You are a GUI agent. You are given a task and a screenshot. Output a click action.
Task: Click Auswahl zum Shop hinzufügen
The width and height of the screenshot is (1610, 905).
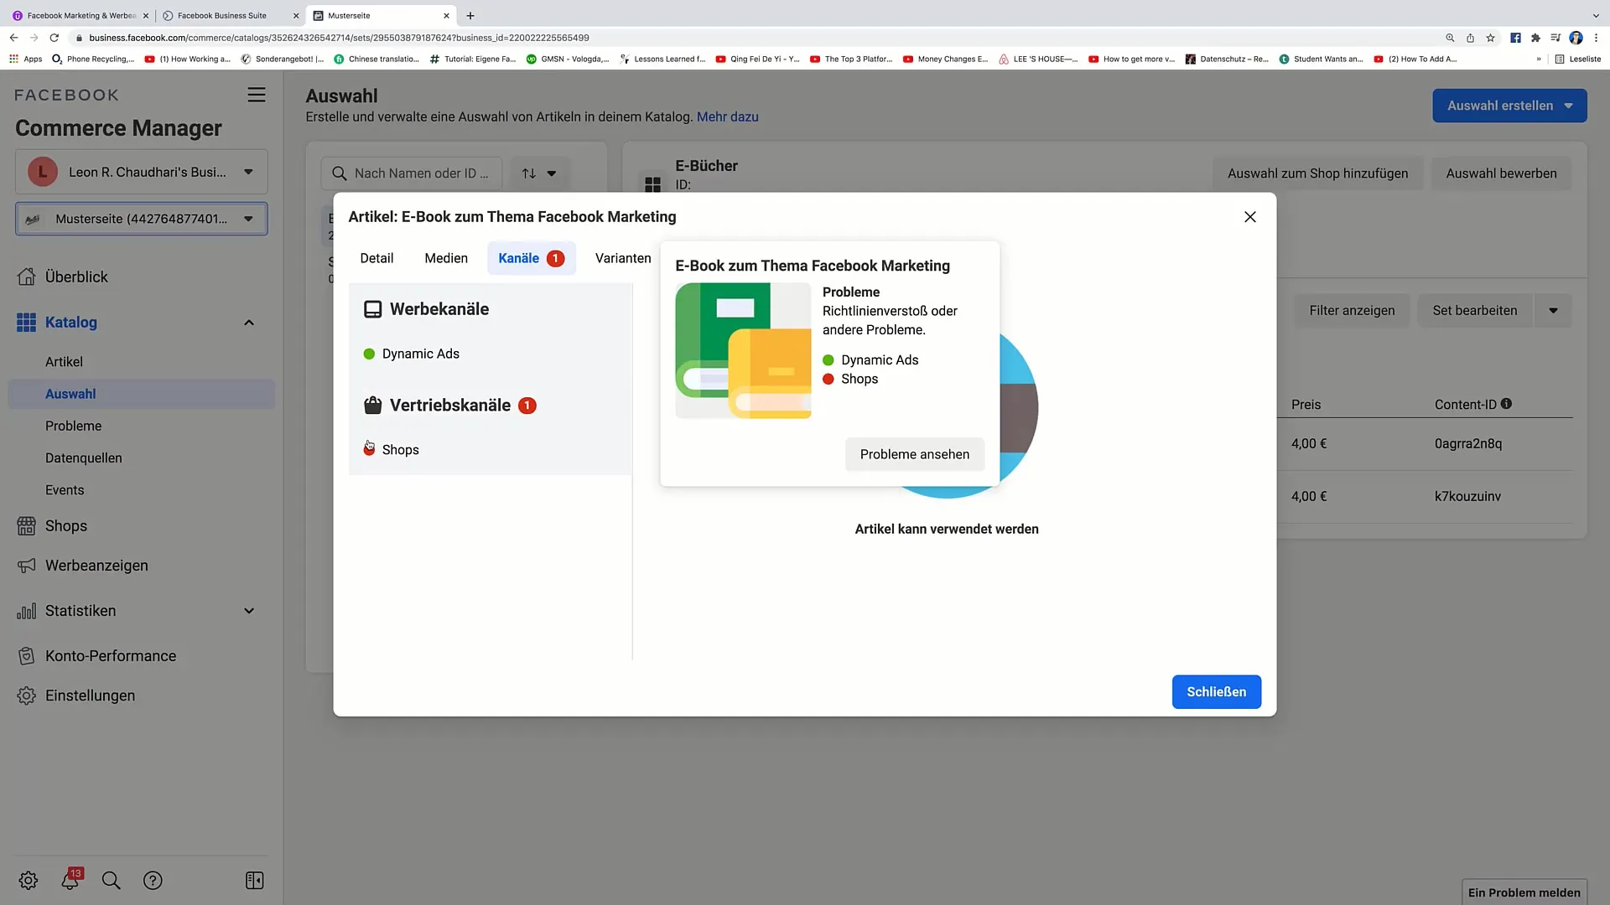[x=1318, y=173]
